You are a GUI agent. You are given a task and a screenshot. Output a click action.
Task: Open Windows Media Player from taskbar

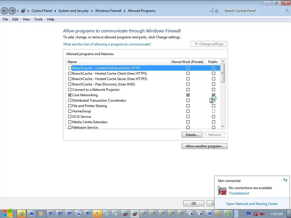tap(41, 214)
